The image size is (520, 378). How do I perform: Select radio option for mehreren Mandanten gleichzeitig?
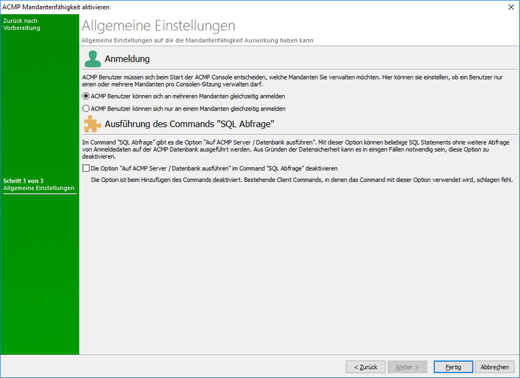86,96
